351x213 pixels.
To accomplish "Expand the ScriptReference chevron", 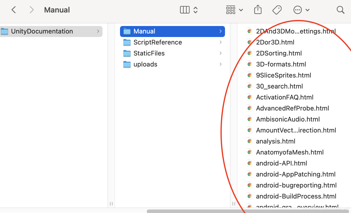I will pyautogui.click(x=220, y=42).
